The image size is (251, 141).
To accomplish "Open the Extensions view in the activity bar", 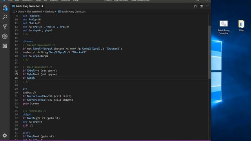I will 5,46.
